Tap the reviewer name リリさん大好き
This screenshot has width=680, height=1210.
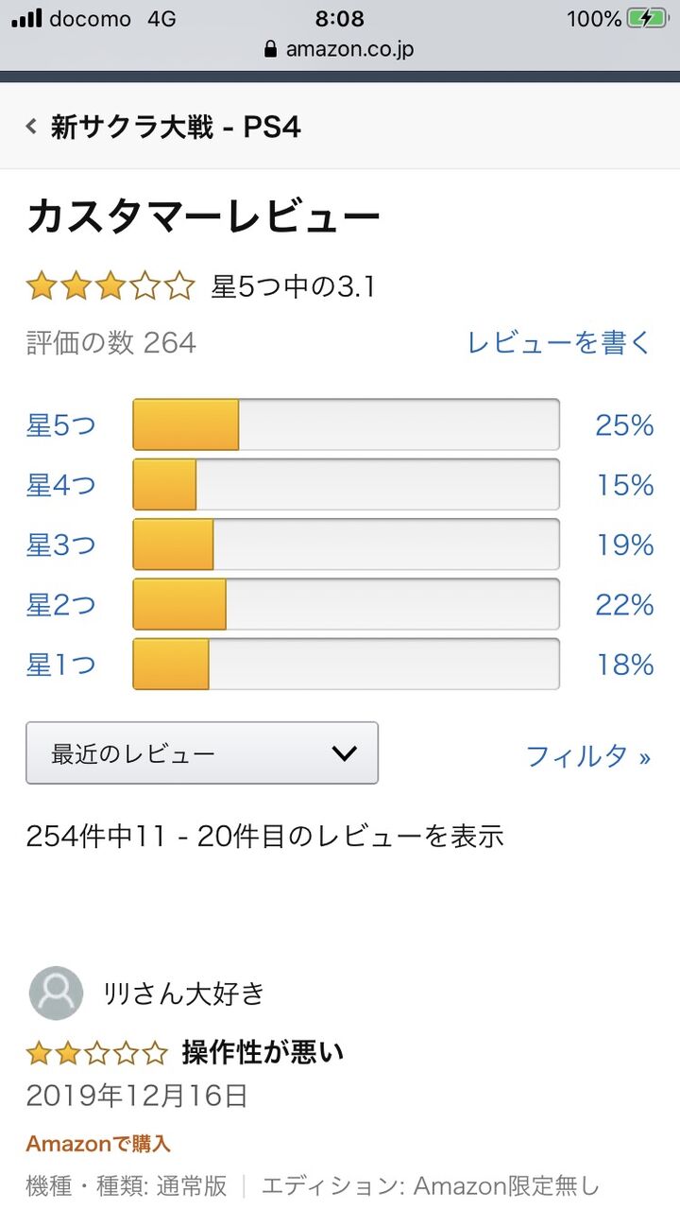point(184,994)
